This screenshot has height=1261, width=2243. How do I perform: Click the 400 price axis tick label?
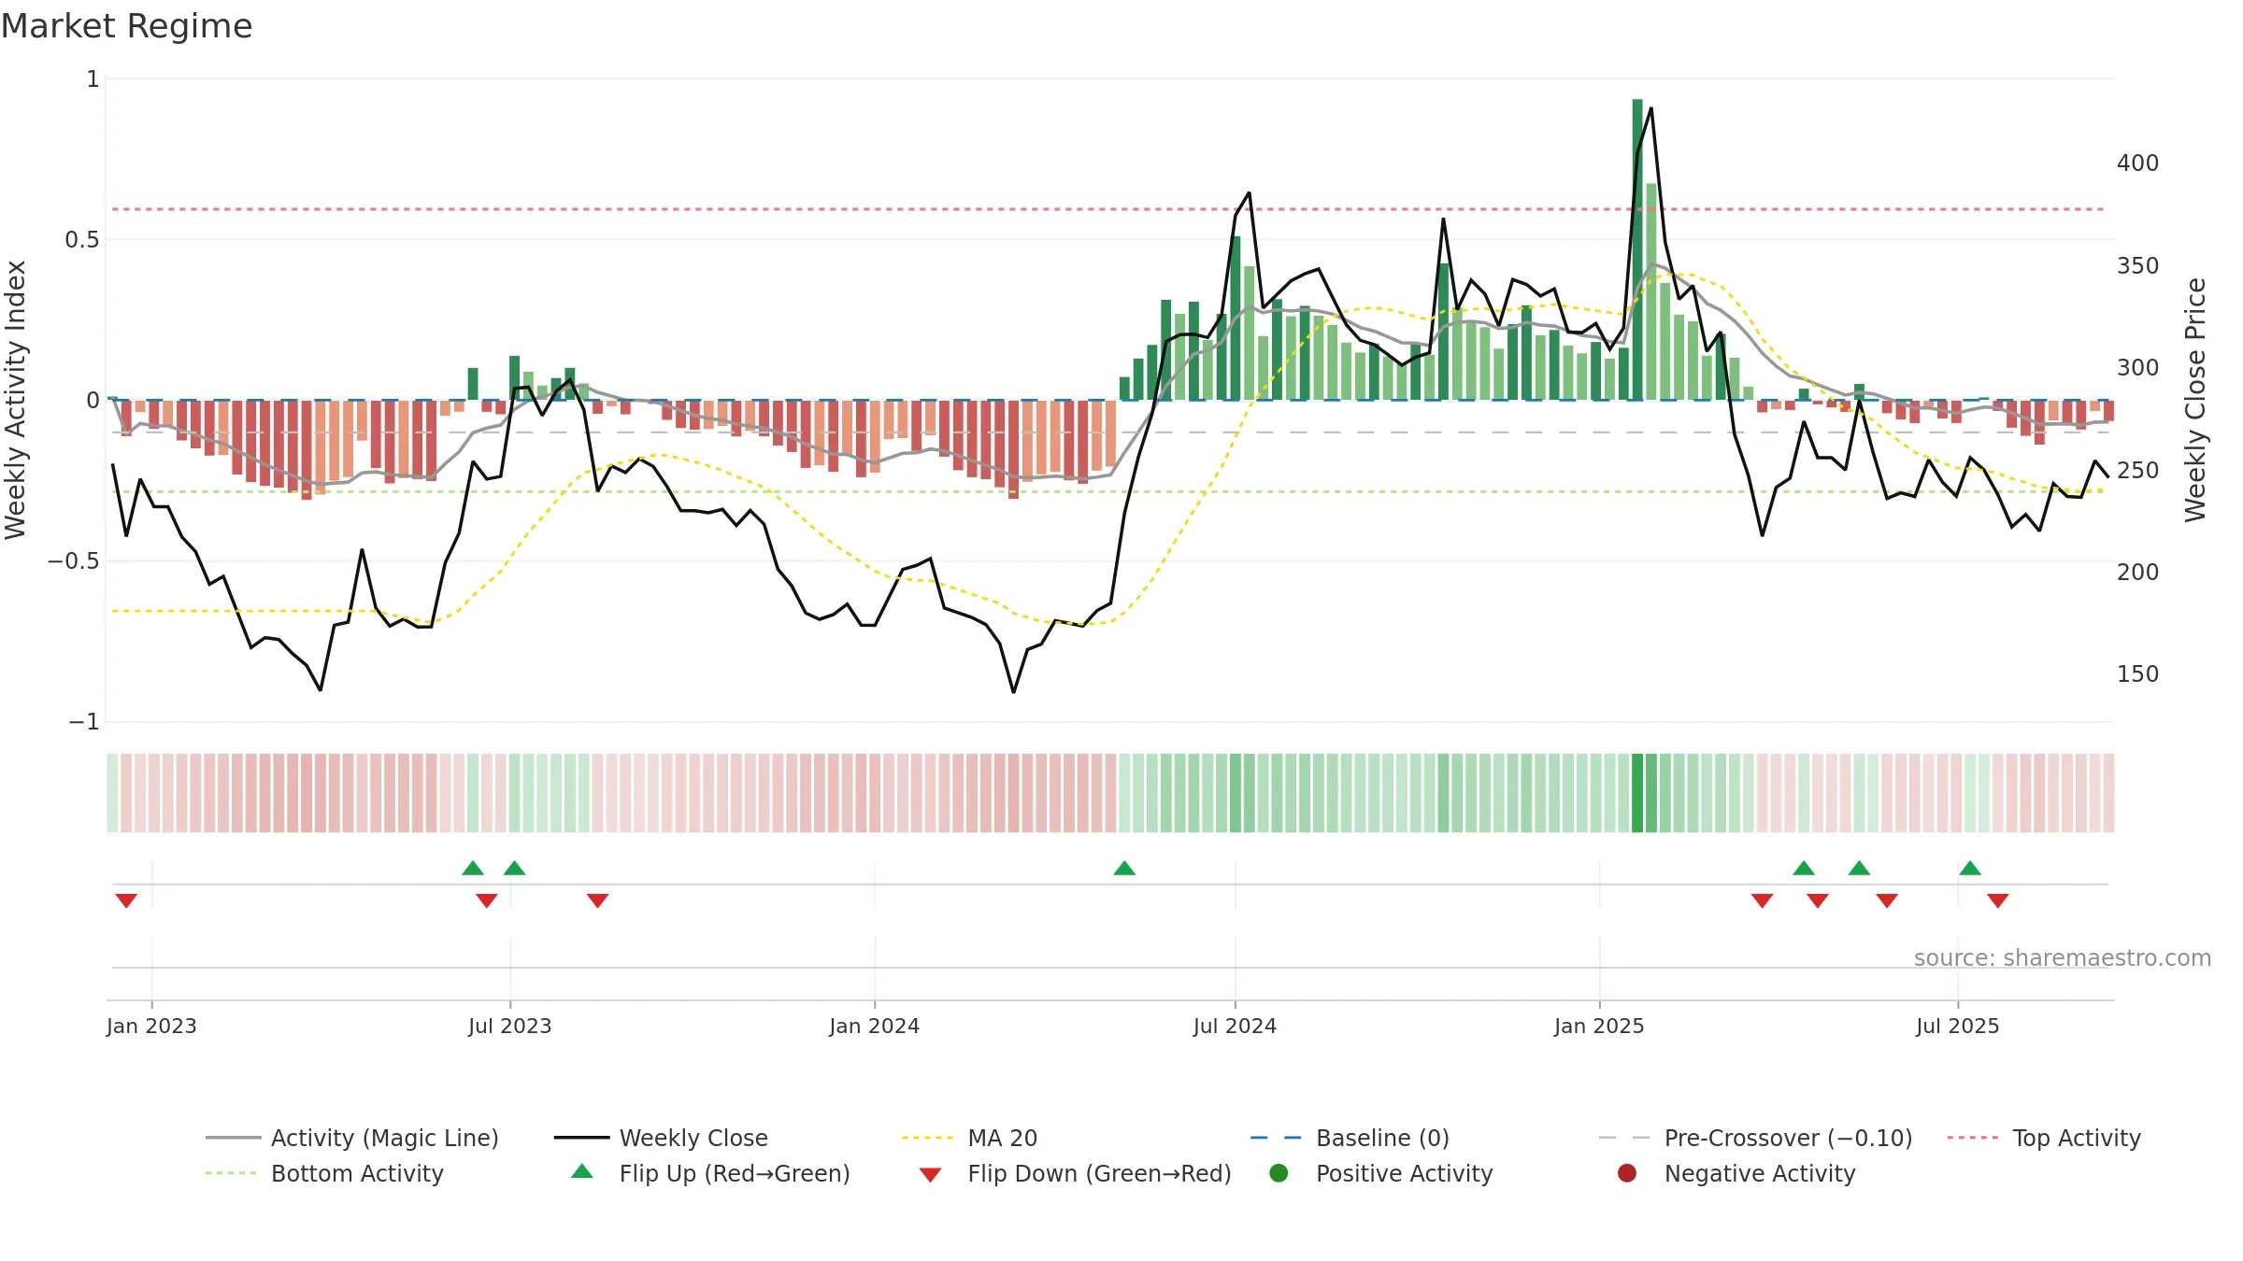pyautogui.click(x=2137, y=163)
